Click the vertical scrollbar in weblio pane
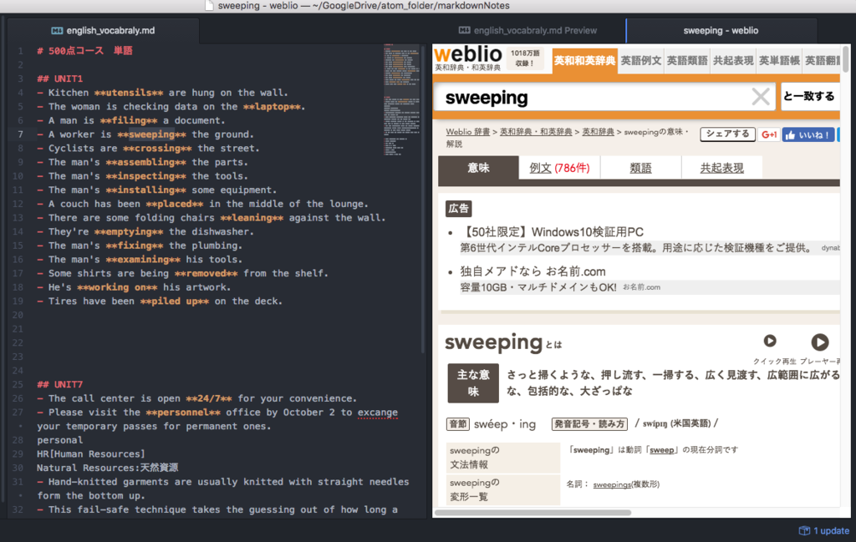The image size is (856, 542). 846,59
